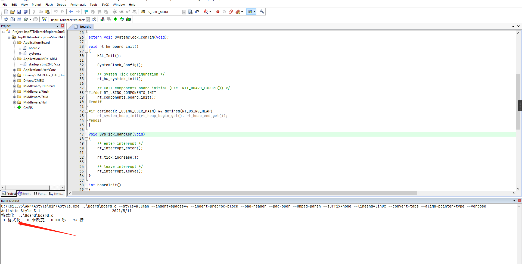Select startup_stm32f407xx.s in project tree

coord(44,64)
